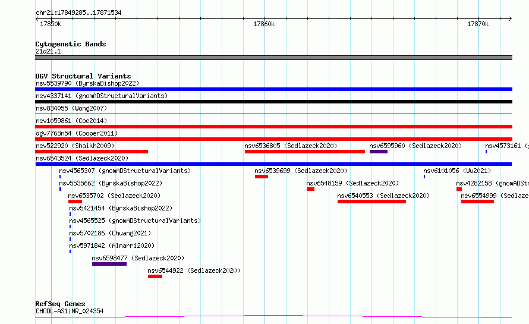The width and height of the screenshot is (529, 324).
Task: Select the red nsv6536805 variant bar
Action: pos(305,152)
